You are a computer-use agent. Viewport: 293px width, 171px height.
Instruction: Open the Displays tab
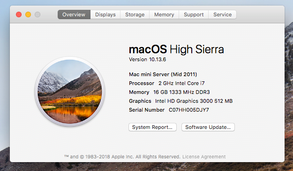tap(105, 14)
